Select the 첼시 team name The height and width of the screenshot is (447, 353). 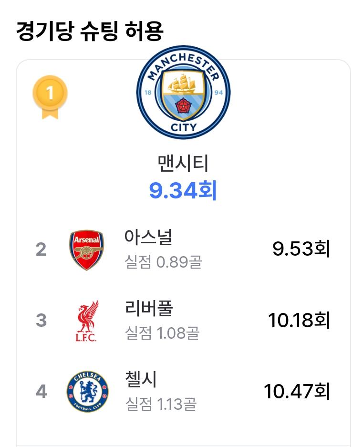(x=141, y=379)
